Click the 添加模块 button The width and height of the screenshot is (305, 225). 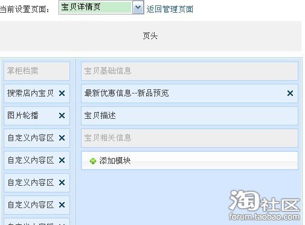(x=190, y=160)
